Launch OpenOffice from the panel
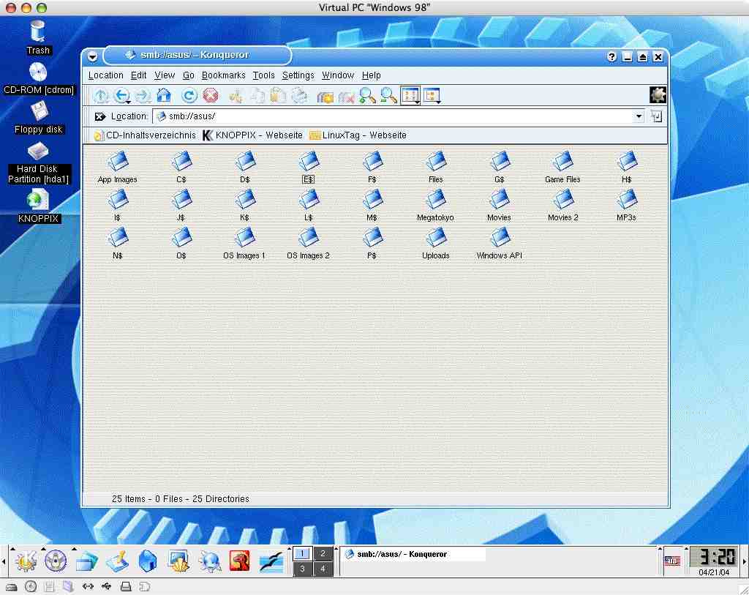 tap(271, 561)
